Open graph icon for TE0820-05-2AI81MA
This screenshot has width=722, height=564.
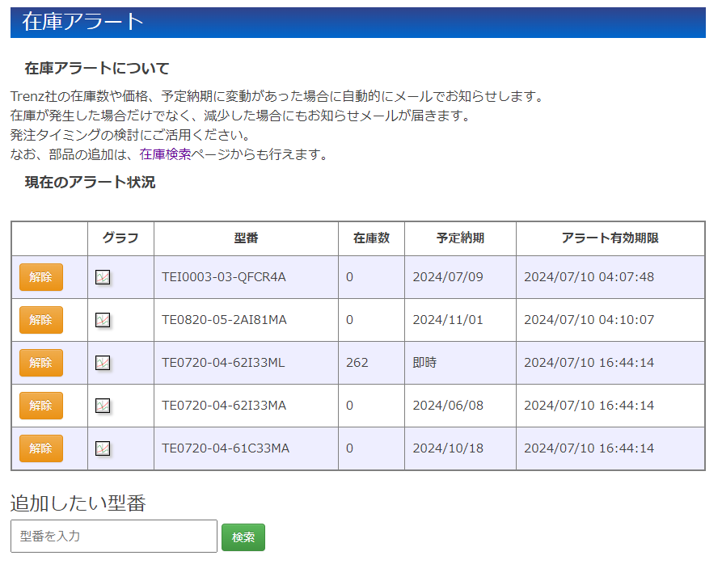tap(103, 320)
